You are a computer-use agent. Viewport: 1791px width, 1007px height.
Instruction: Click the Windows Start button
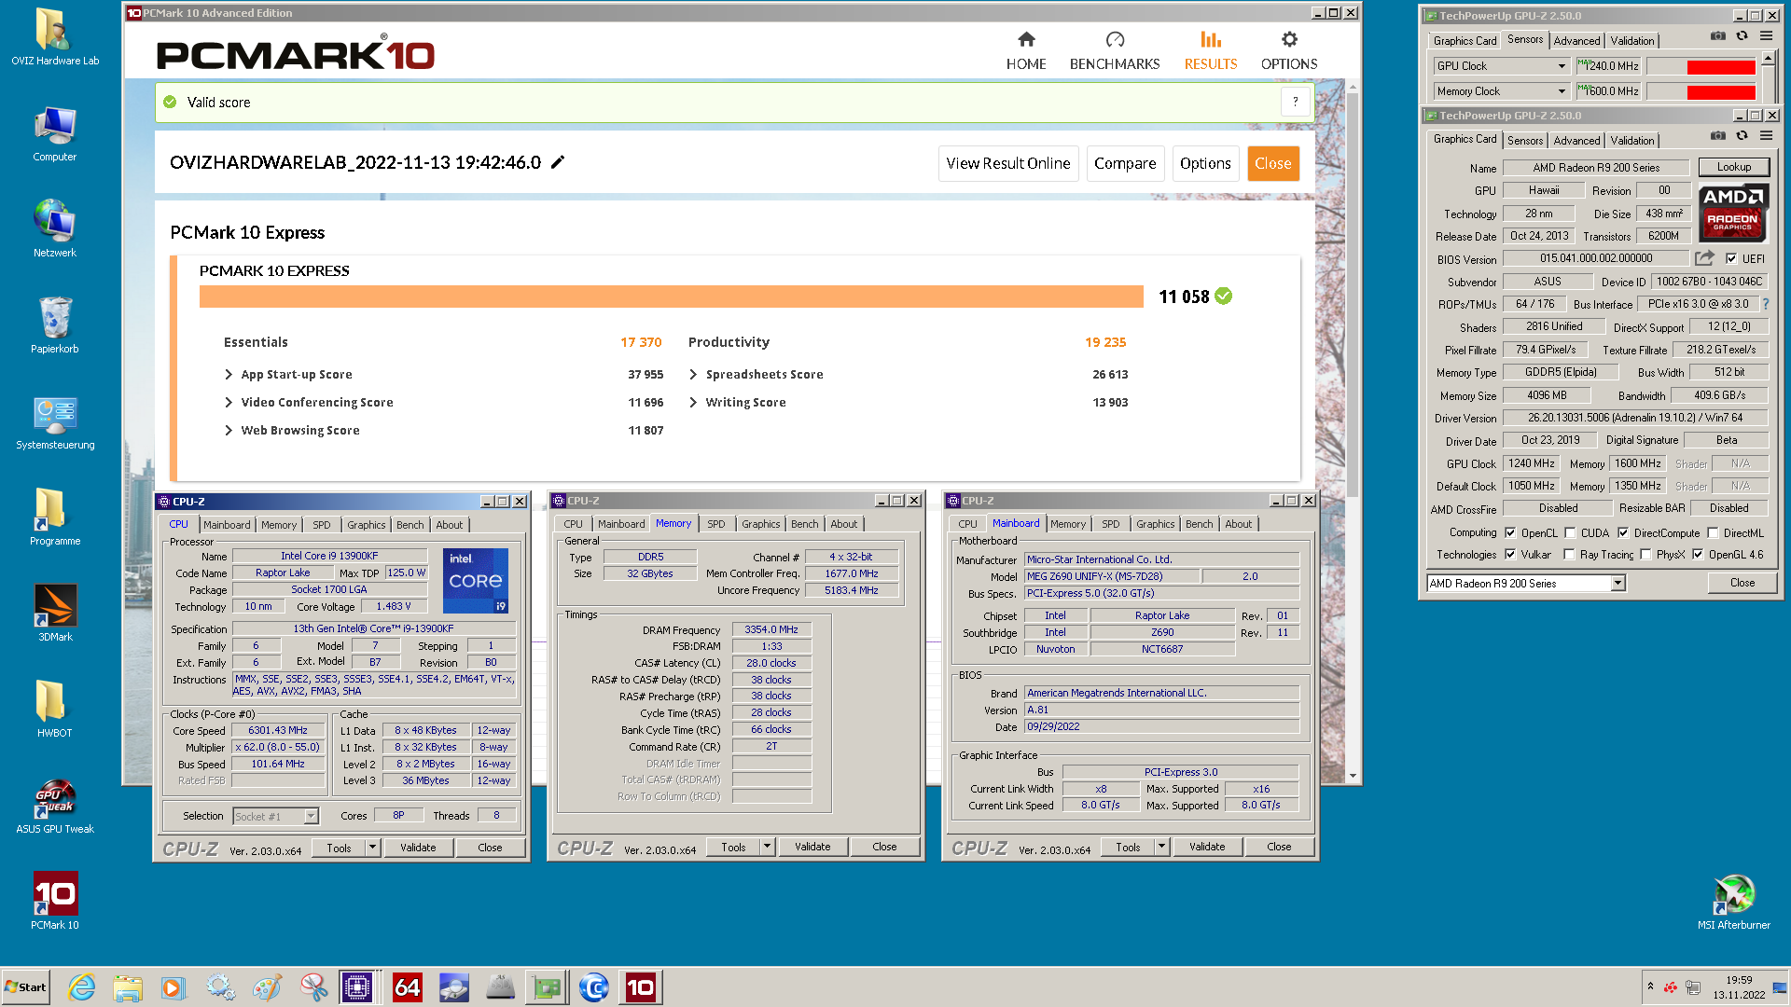[x=26, y=987]
